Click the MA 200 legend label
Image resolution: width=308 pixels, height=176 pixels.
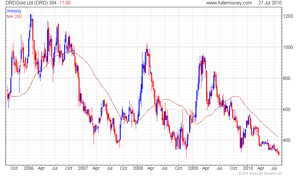pos(14,16)
